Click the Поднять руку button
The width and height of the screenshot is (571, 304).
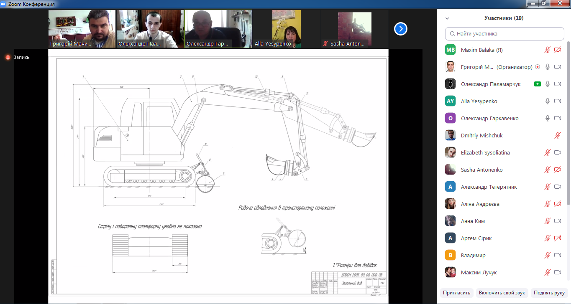tap(549, 293)
